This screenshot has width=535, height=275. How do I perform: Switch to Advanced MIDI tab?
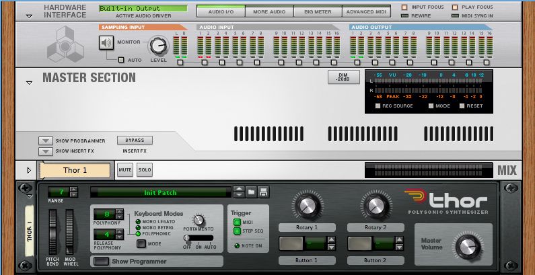(366, 11)
